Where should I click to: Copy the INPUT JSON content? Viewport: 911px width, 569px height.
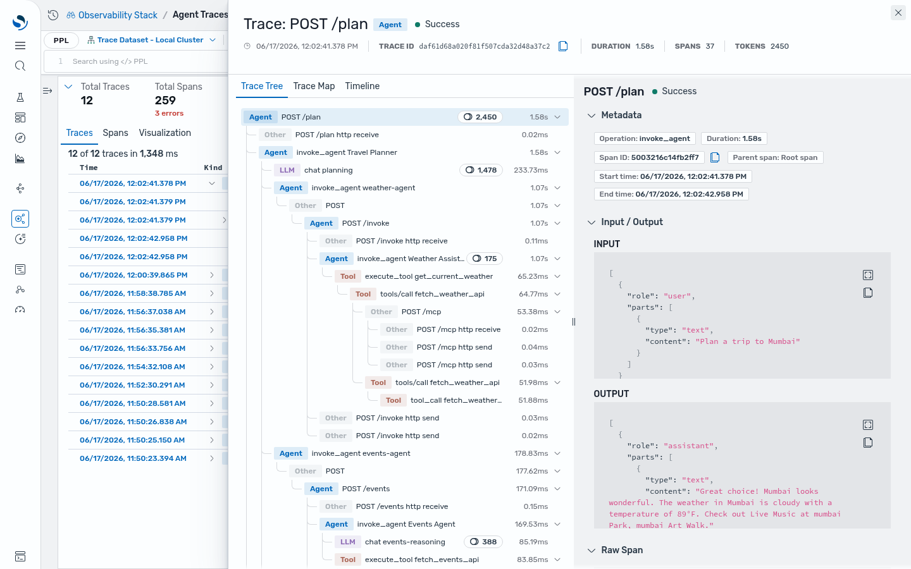pos(868,293)
